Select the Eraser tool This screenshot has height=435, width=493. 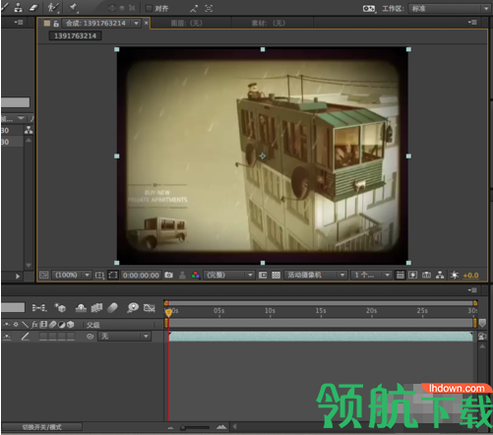click(x=33, y=7)
